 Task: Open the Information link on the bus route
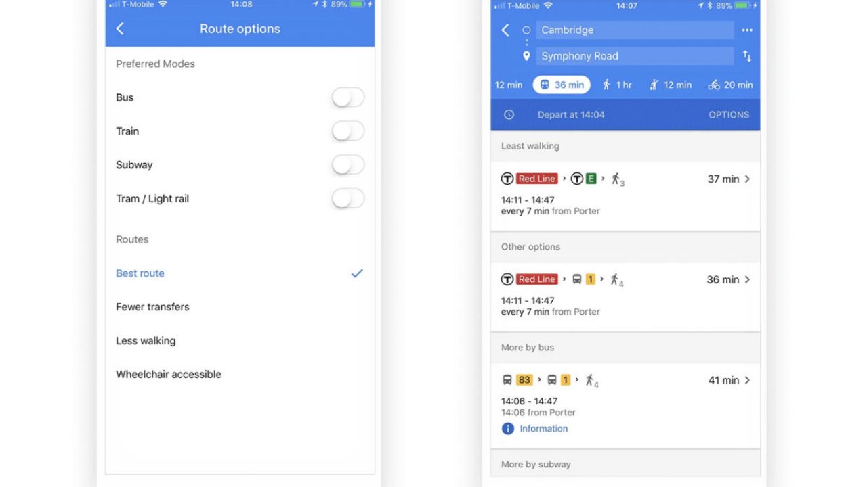tap(543, 429)
